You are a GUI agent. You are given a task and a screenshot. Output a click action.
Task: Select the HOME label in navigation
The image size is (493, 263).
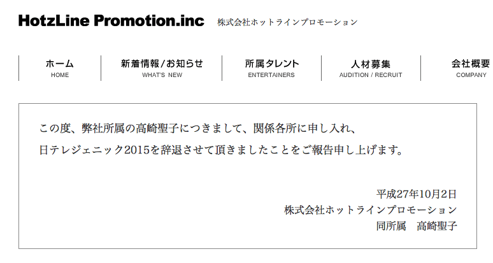click(60, 75)
